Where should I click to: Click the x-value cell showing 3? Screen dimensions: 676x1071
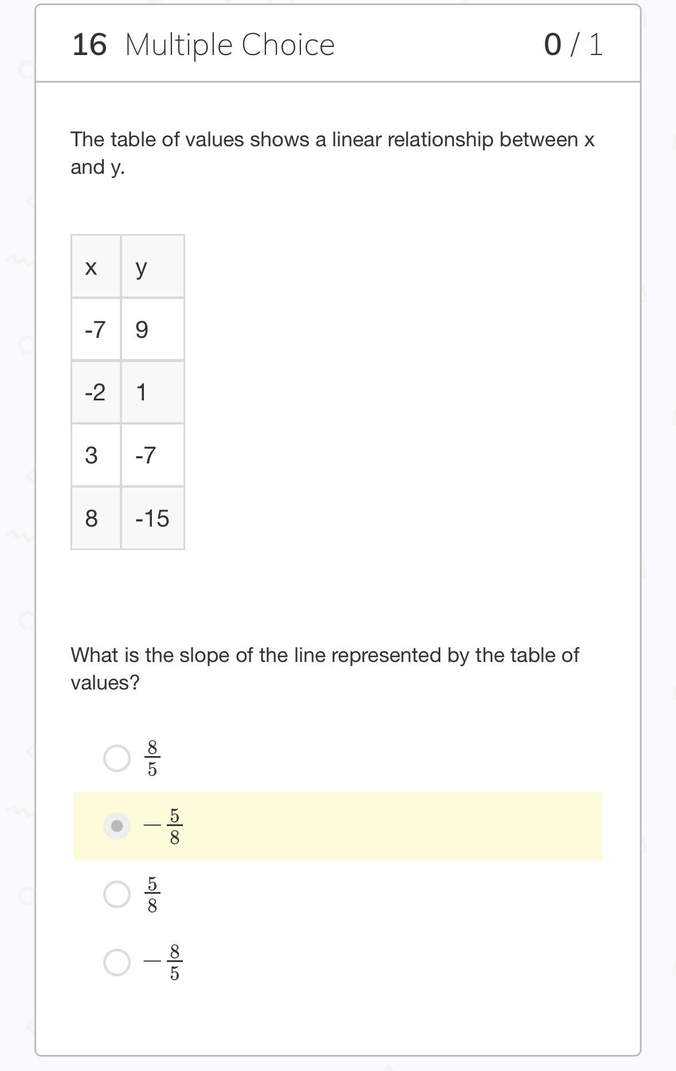click(x=96, y=455)
